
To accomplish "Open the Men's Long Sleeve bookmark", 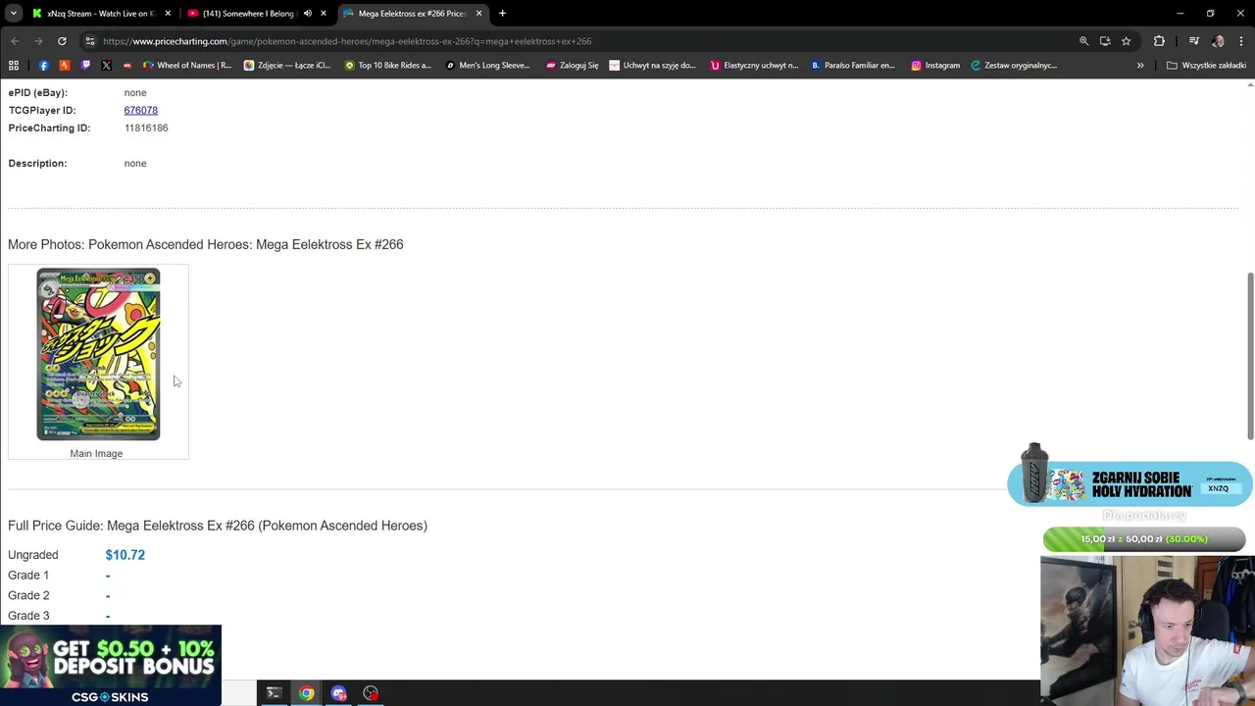I will [487, 66].
